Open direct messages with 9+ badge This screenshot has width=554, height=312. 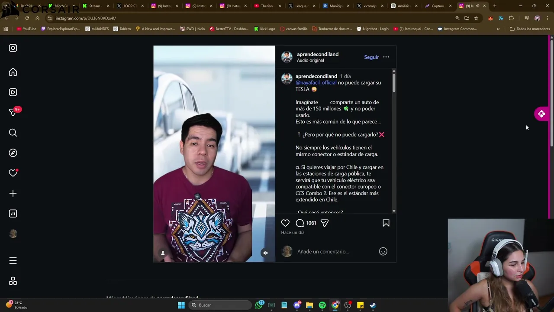point(13,112)
